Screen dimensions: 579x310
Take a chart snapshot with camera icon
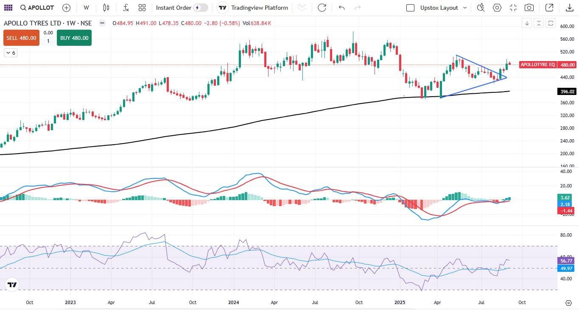[529, 8]
